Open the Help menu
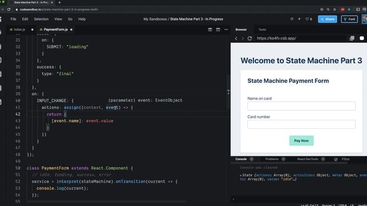The height and width of the screenshot is (206, 367). click(81, 19)
